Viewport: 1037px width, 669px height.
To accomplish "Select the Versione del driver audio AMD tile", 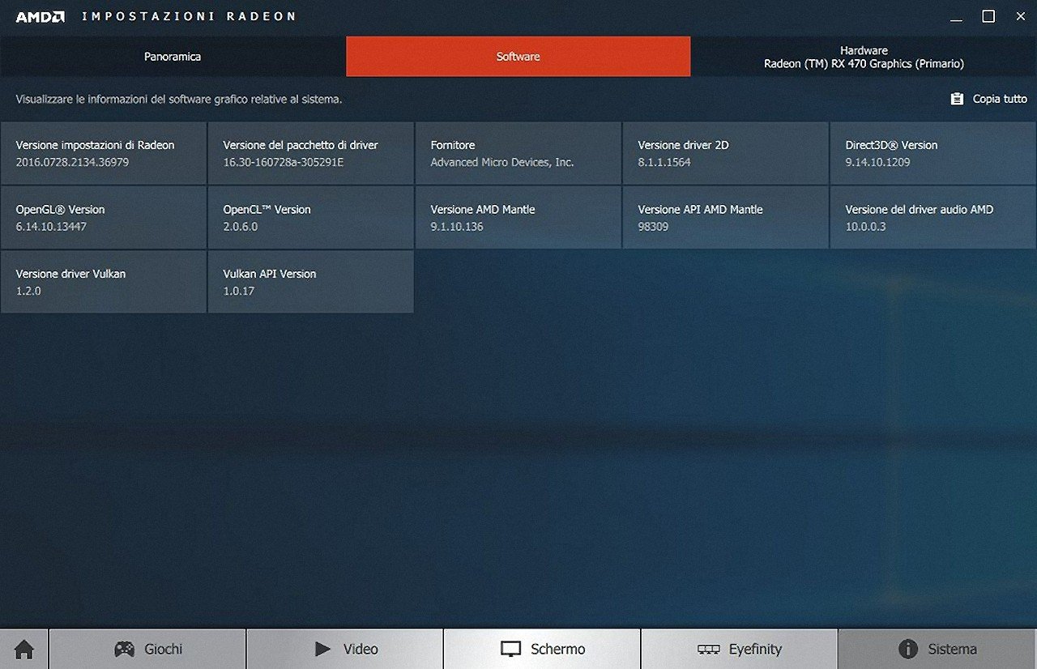I will coord(933,217).
